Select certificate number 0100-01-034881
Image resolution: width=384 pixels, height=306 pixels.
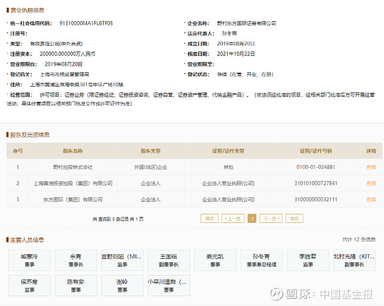[316, 167]
